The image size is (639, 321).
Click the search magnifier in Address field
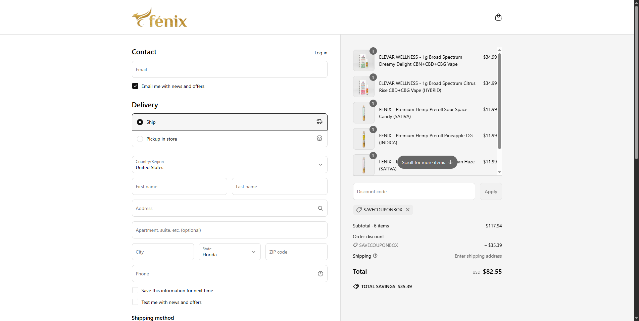pos(321,208)
